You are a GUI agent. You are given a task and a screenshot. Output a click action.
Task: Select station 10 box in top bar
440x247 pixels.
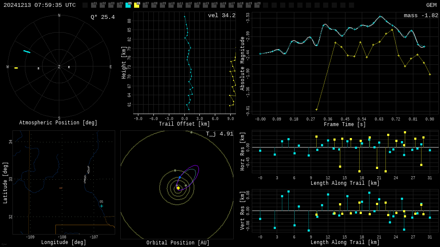pos(171,5)
